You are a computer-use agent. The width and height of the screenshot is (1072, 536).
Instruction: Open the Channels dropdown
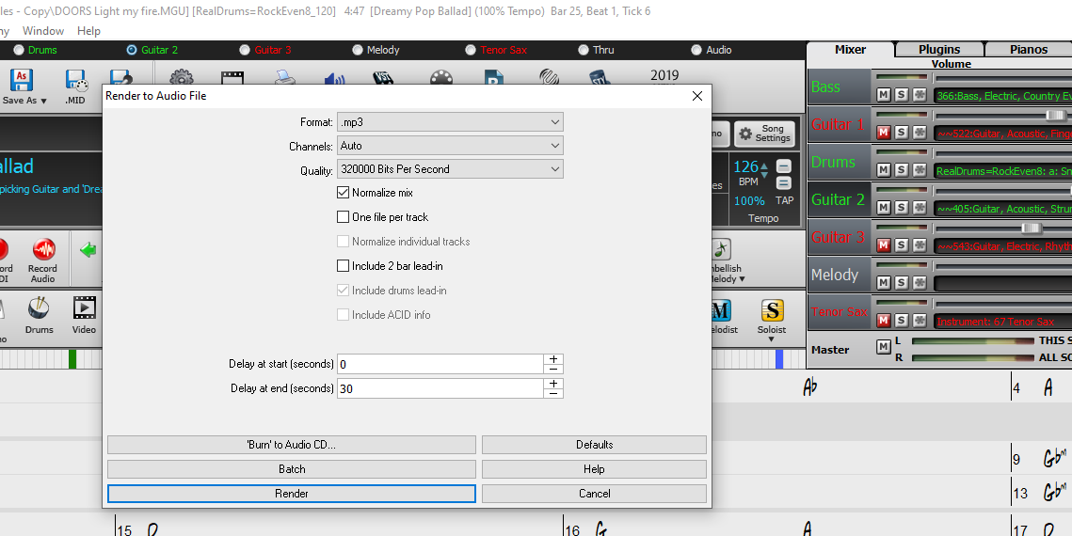(x=450, y=146)
